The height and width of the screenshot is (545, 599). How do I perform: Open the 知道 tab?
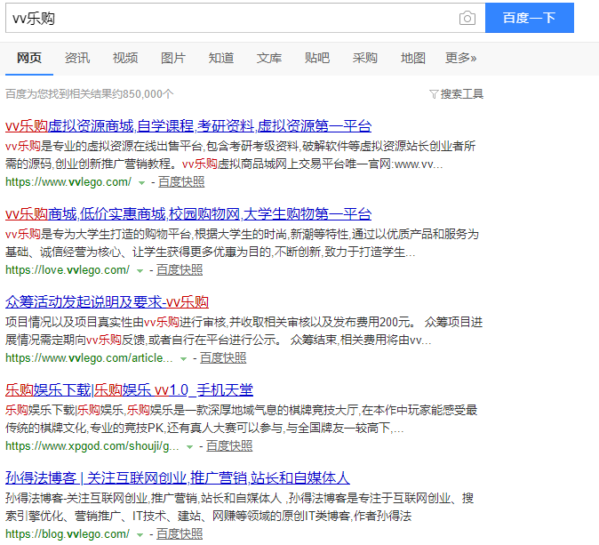[220, 58]
